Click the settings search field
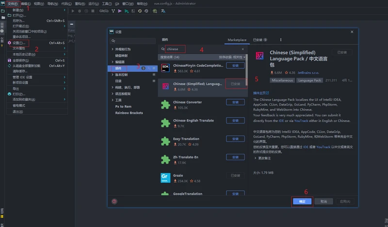This screenshot has height=227, width=388. [132, 41]
